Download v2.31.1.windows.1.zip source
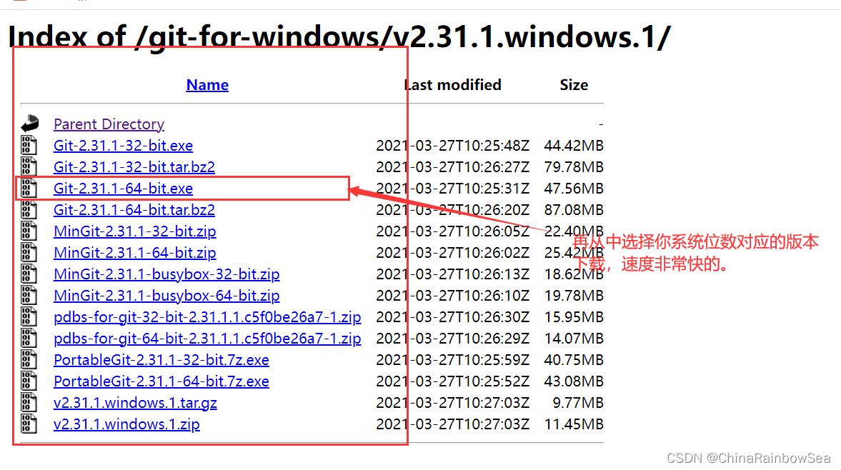The image size is (841, 470). 126,424
